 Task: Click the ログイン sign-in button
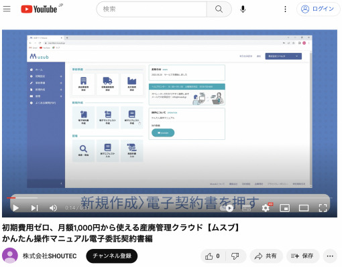[x=318, y=9]
